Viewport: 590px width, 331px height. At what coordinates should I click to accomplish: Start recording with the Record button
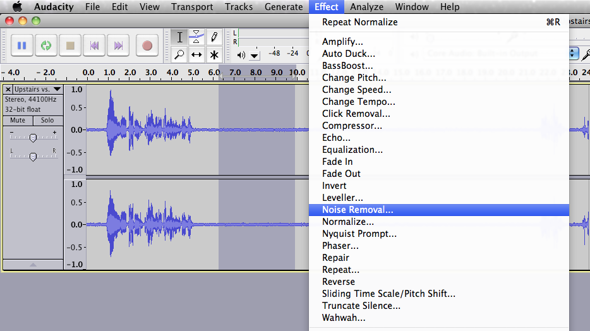point(147,45)
